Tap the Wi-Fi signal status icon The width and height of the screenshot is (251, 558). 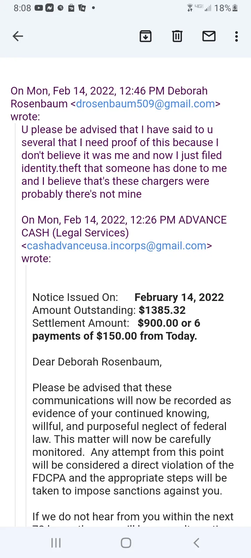pyautogui.click(x=190, y=8)
